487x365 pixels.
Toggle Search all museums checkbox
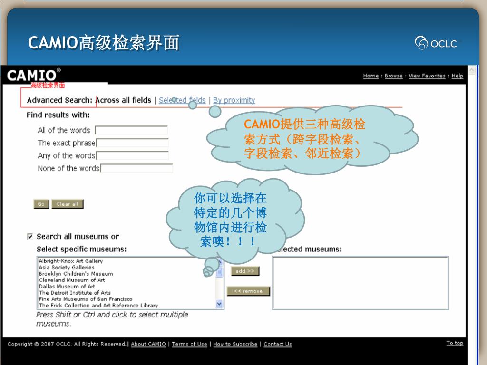pos(30,237)
